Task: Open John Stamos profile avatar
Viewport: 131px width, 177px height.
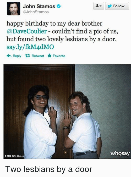Action: click(14, 9)
